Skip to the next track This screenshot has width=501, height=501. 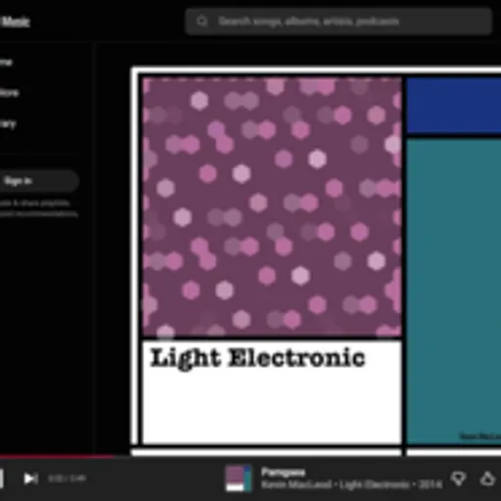[x=31, y=478]
